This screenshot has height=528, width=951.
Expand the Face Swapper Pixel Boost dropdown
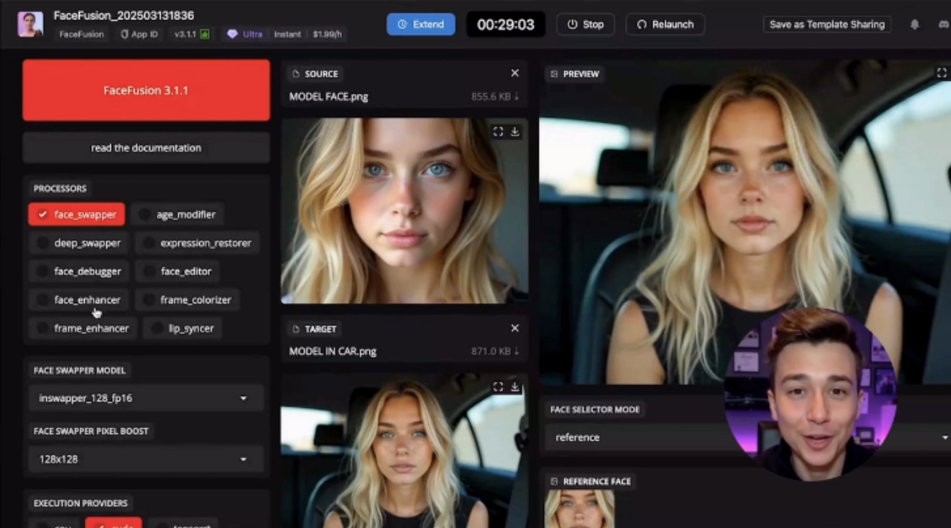[x=146, y=459]
